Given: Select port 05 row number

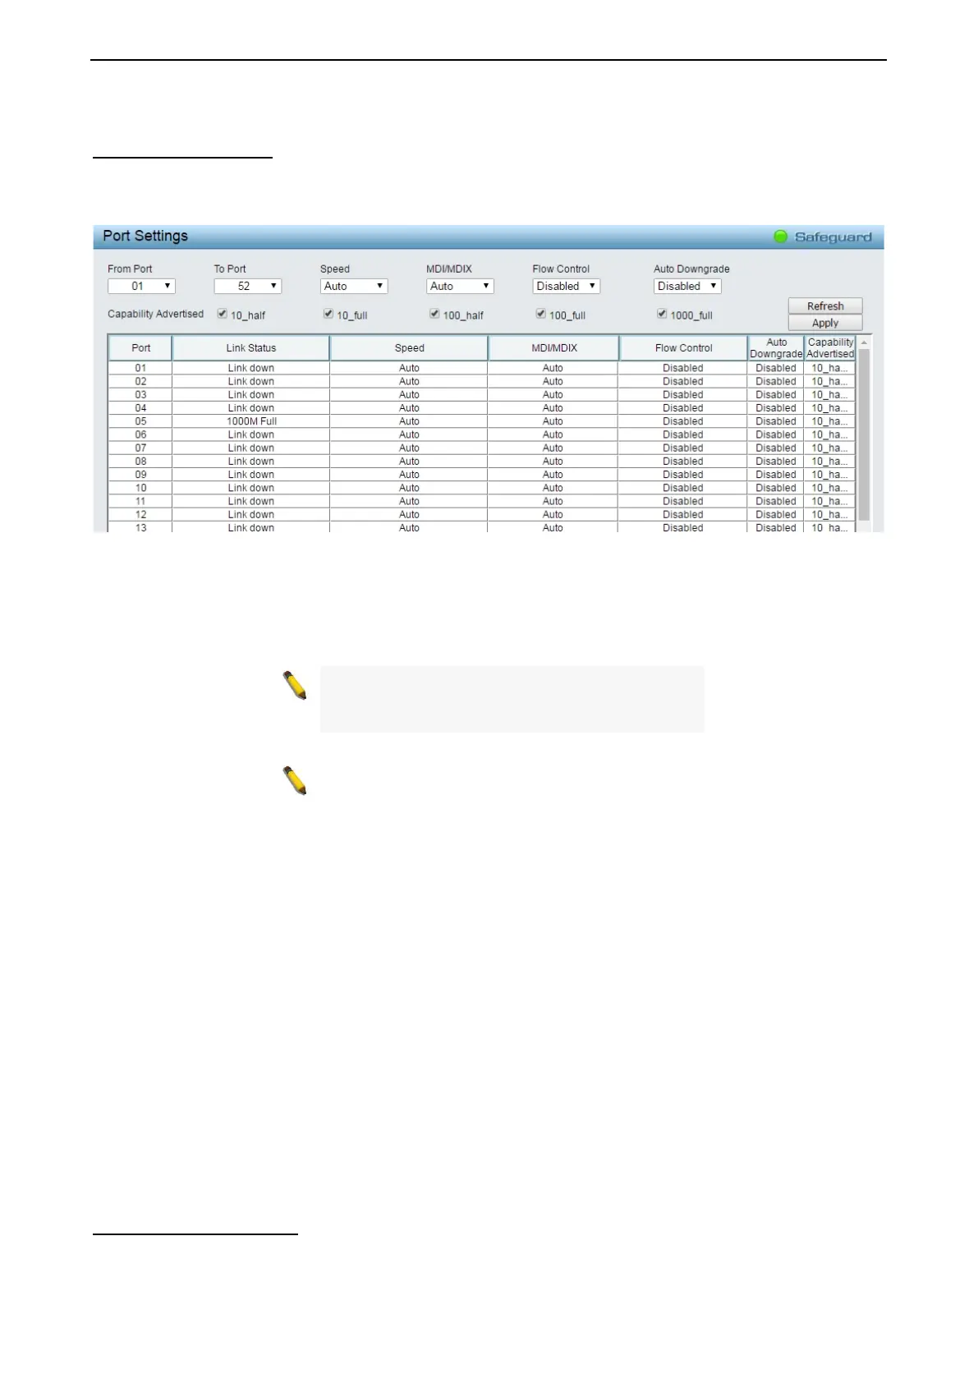Looking at the screenshot, I should 140,421.
